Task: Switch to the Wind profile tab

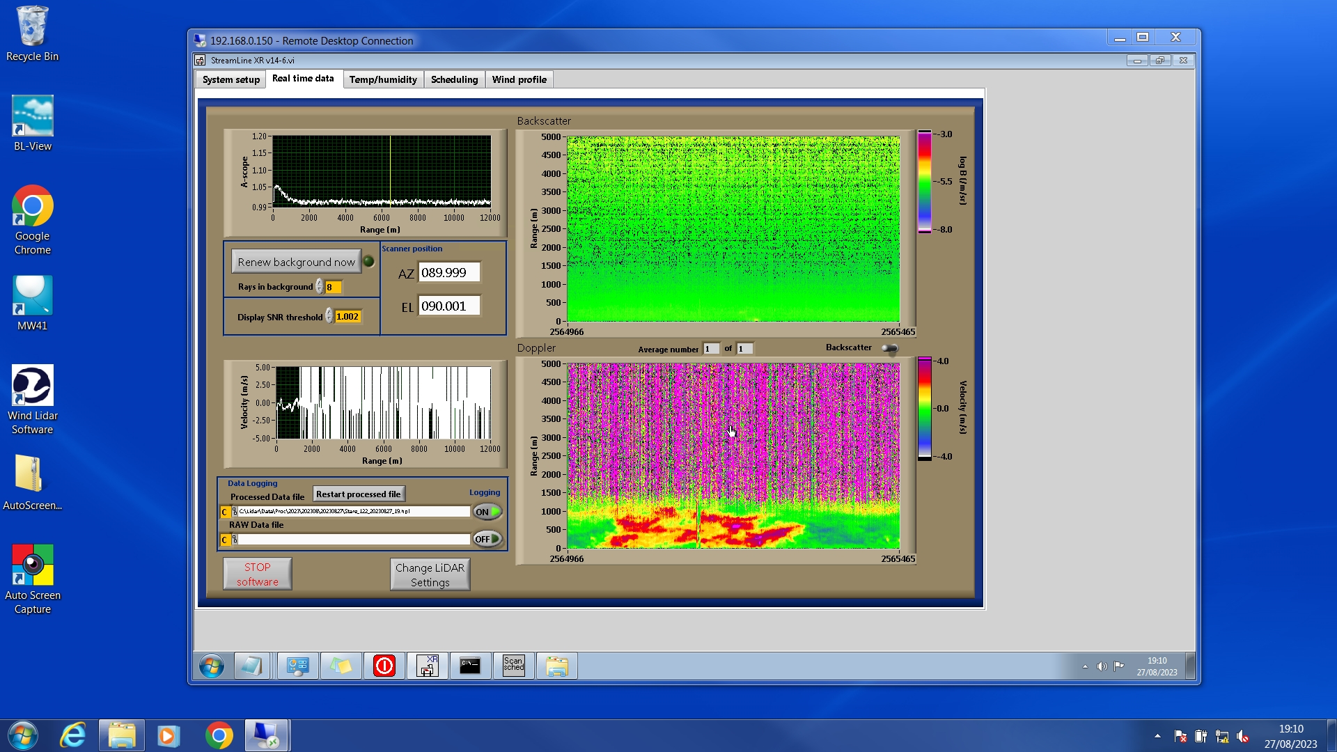Action: pyautogui.click(x=519, y=79)
